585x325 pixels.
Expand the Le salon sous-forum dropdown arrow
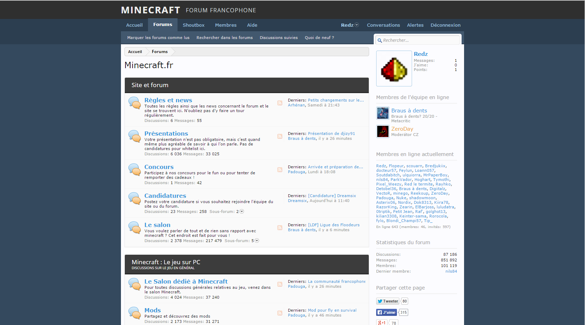(x=257, y=241)
